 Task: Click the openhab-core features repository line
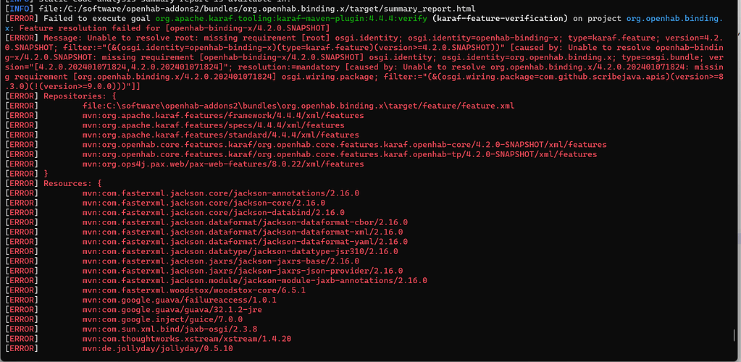(x=345, y=145)
